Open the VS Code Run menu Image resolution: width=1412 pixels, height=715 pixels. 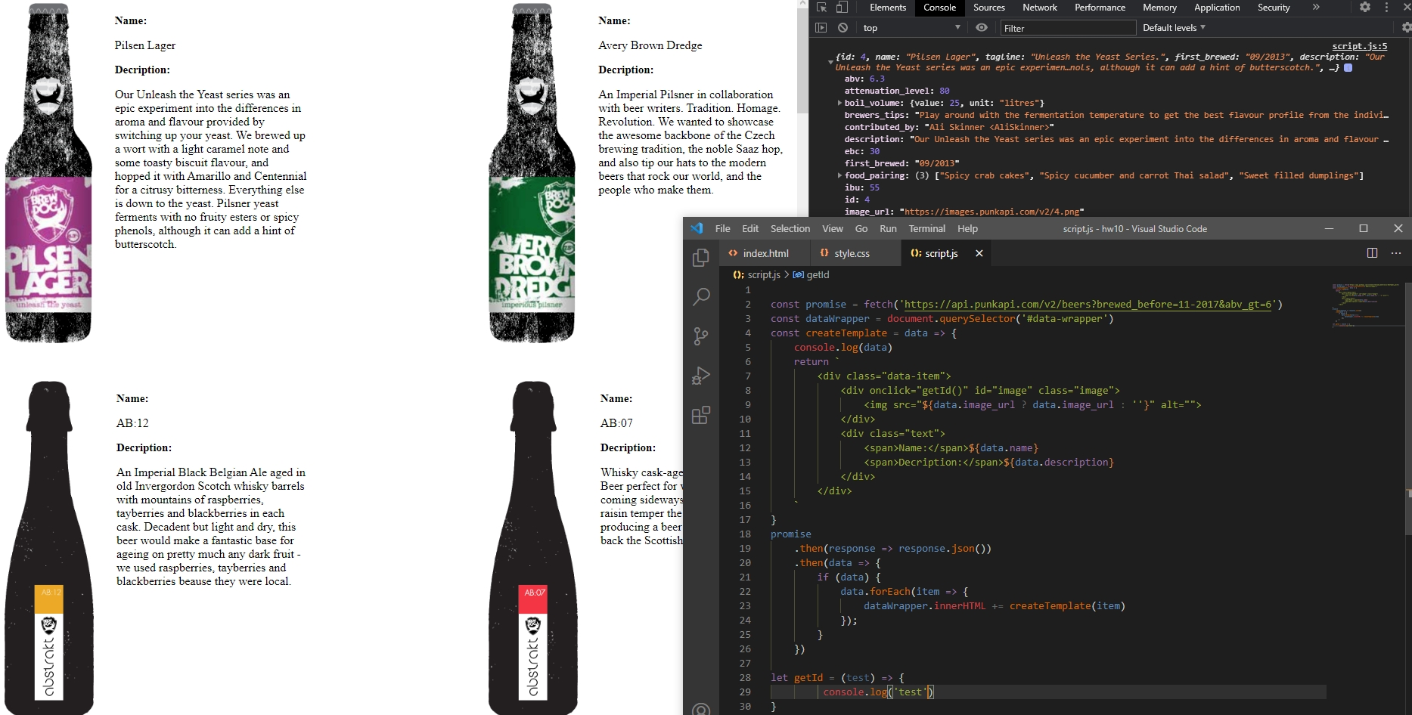[x=888, y=229]
